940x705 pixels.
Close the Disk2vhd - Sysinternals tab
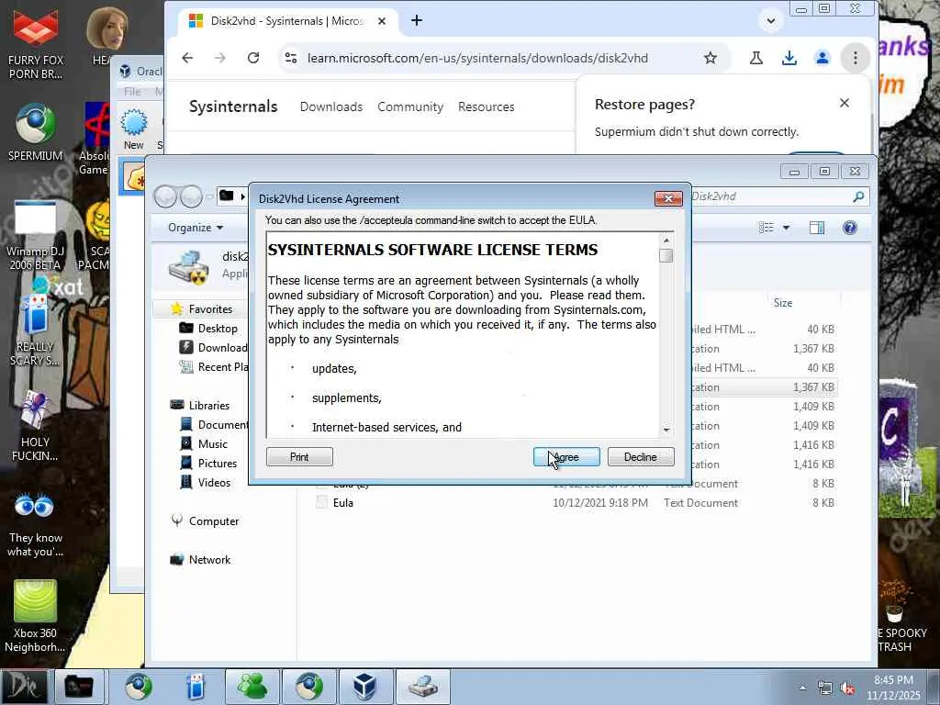tap(382, 21)
